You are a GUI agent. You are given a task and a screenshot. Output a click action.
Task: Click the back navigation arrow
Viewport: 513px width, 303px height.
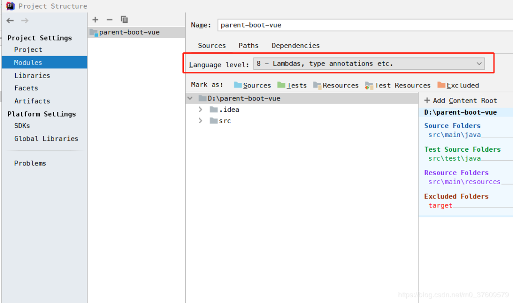(x=10, y=20)
